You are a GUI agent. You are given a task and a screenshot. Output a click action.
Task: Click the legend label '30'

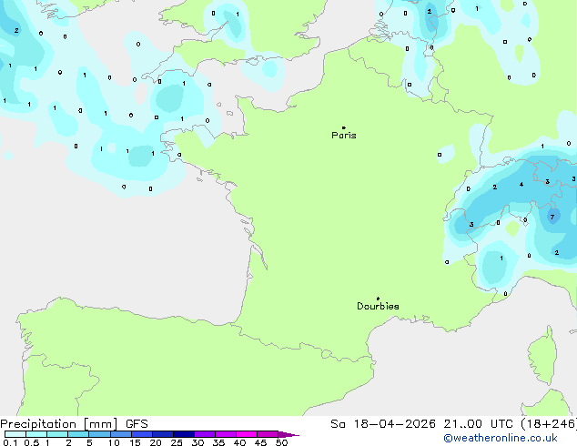point(197,442)
